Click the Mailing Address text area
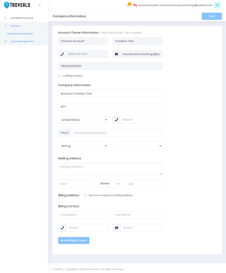This screenshot has width=226, height=273. click(x=110, y=169)
